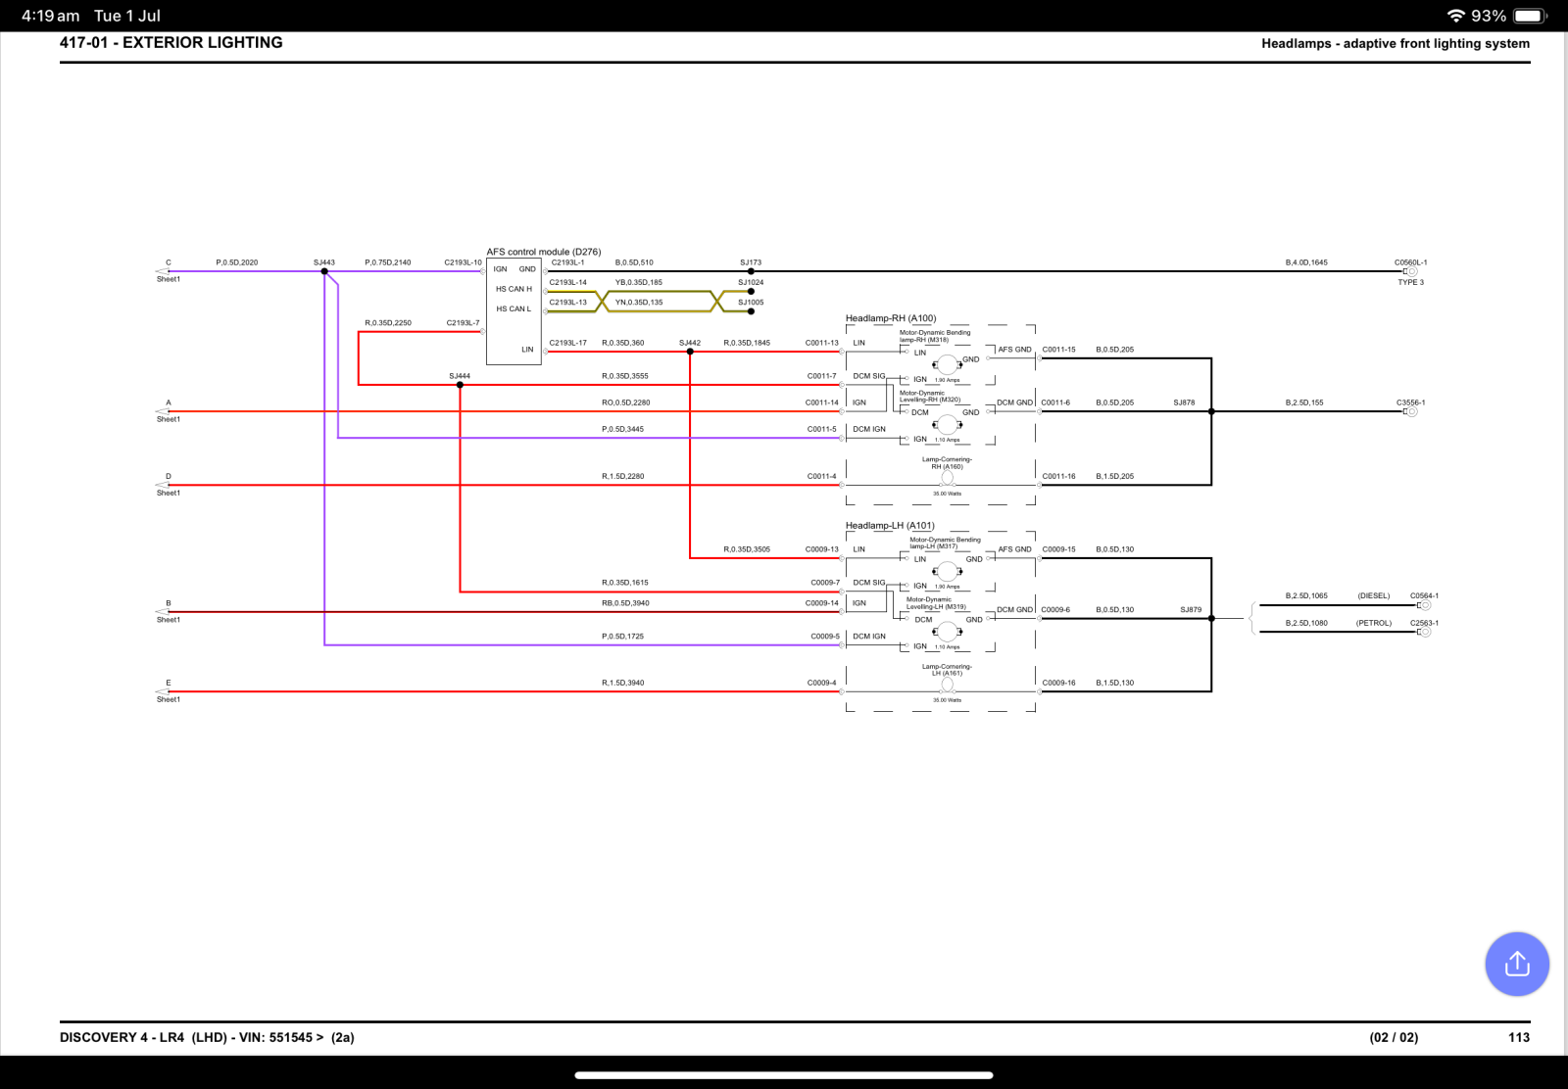The width and height of the screenshot is (1568, 1089).
Task: Tap connector label 'C2193L-10'
Action: pos(464,262)
